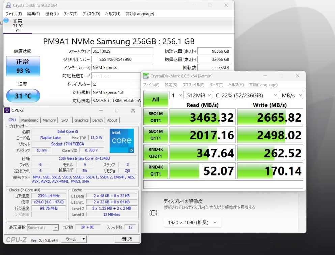335x255 pixels.
Task: Click the display resolution icon in Settings
Action: (x=153, y=213)
